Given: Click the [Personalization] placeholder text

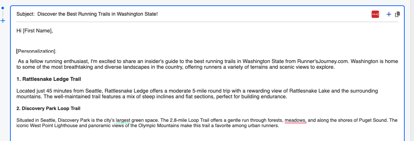Looking at the screenshot, I should [37, 51].
